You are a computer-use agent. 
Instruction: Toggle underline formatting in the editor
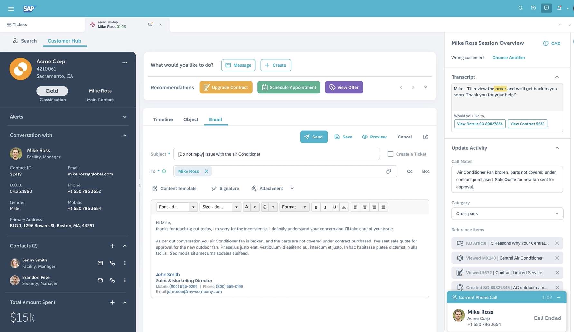(x=334, y=207)
